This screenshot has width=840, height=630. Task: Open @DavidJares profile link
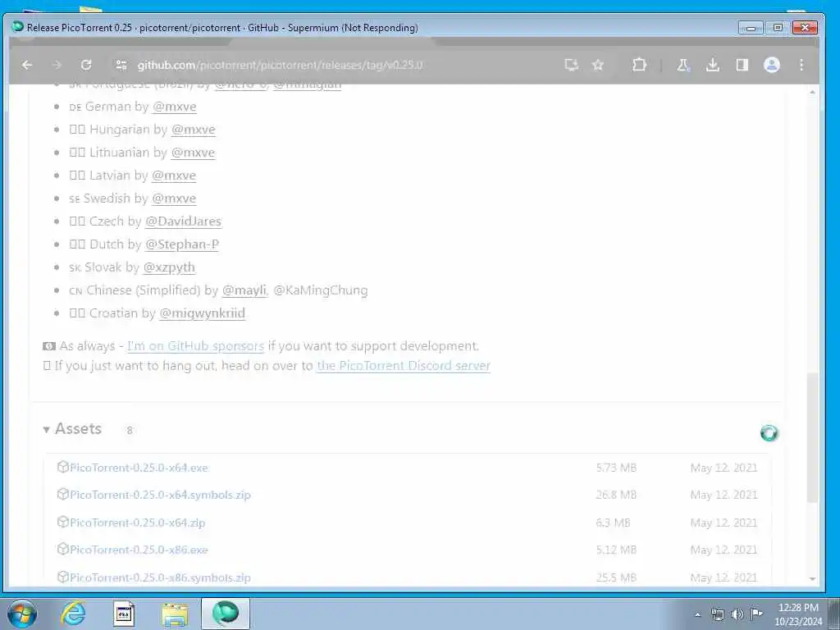(x=183, y=221)
